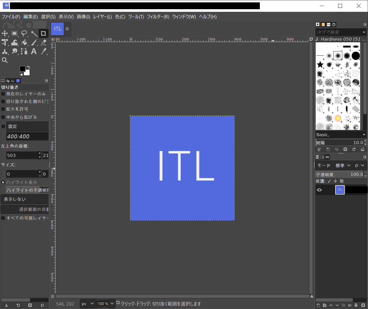Viewport: 368px width, 309px height.
Task: Select the Move tool in toolbox
Action: pyautogui.click(x=5, y=33)
